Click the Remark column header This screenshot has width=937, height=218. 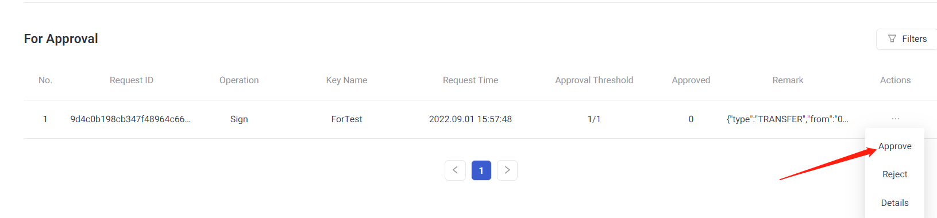tap(788, 80)
